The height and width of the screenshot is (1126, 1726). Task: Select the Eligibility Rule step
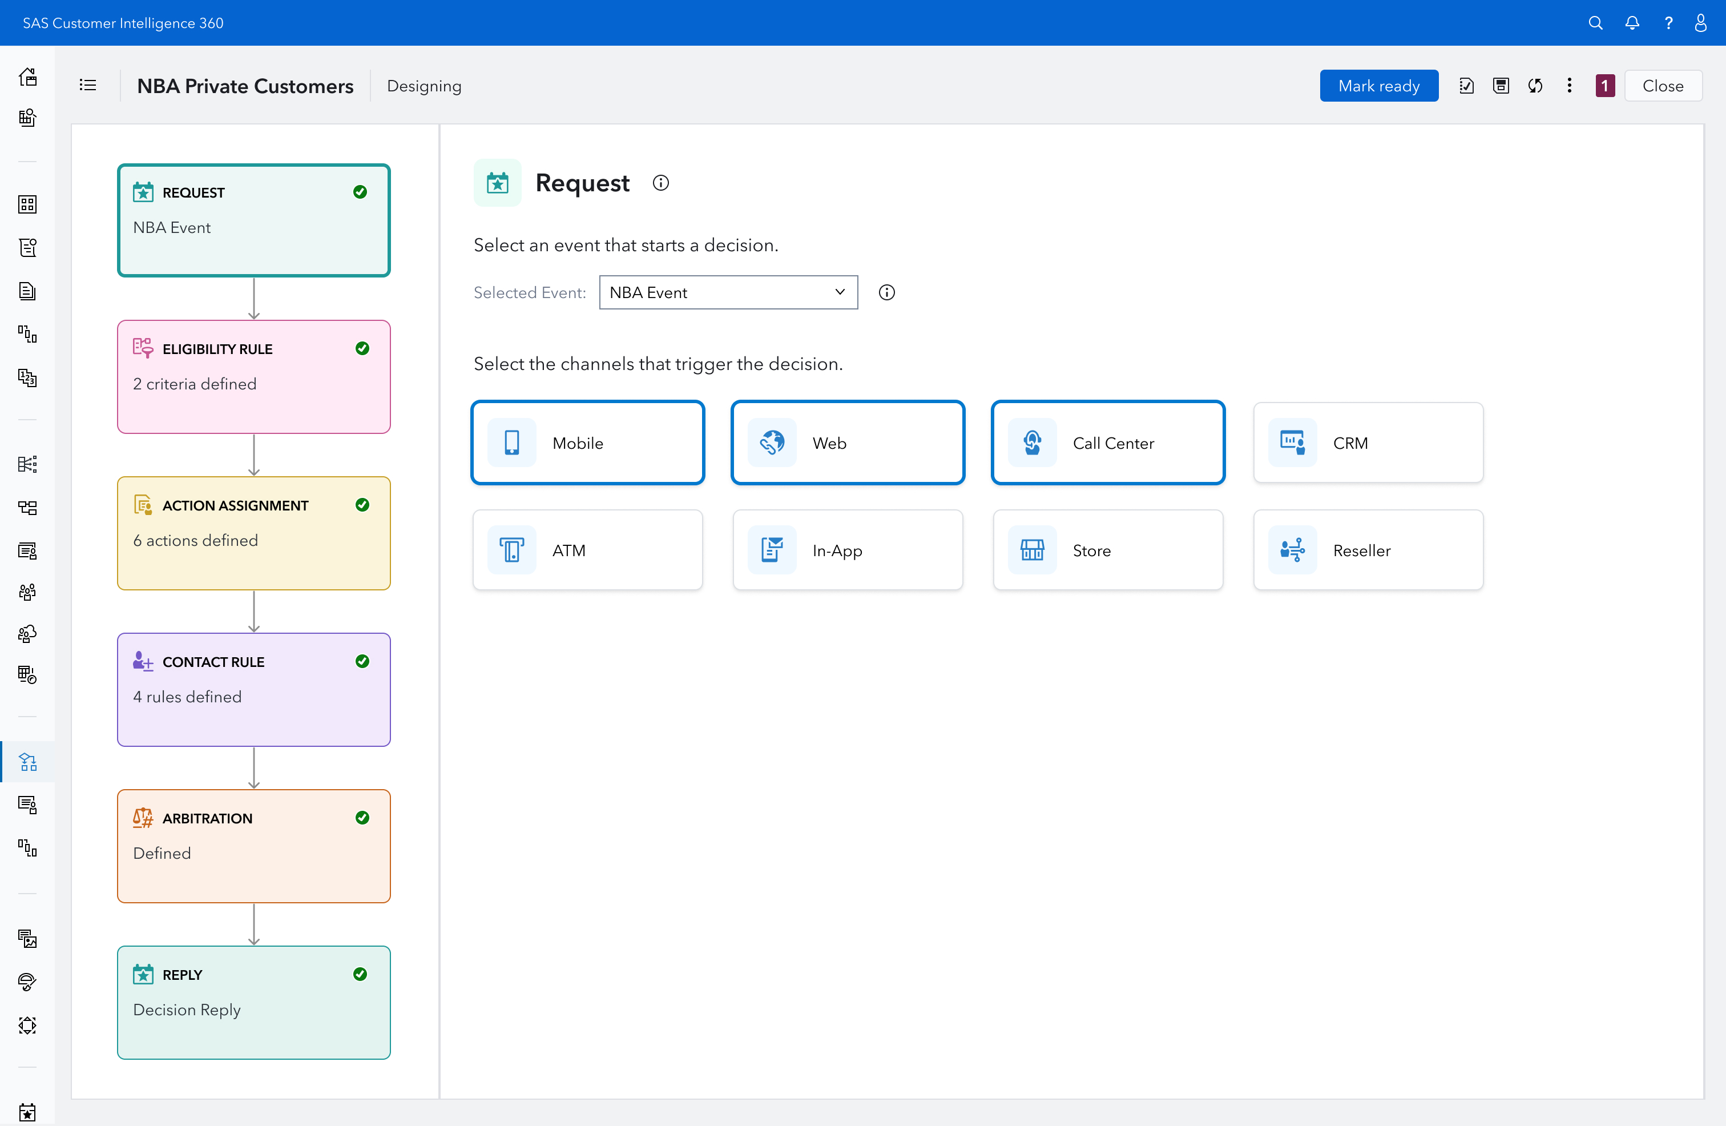click(254, 376)
